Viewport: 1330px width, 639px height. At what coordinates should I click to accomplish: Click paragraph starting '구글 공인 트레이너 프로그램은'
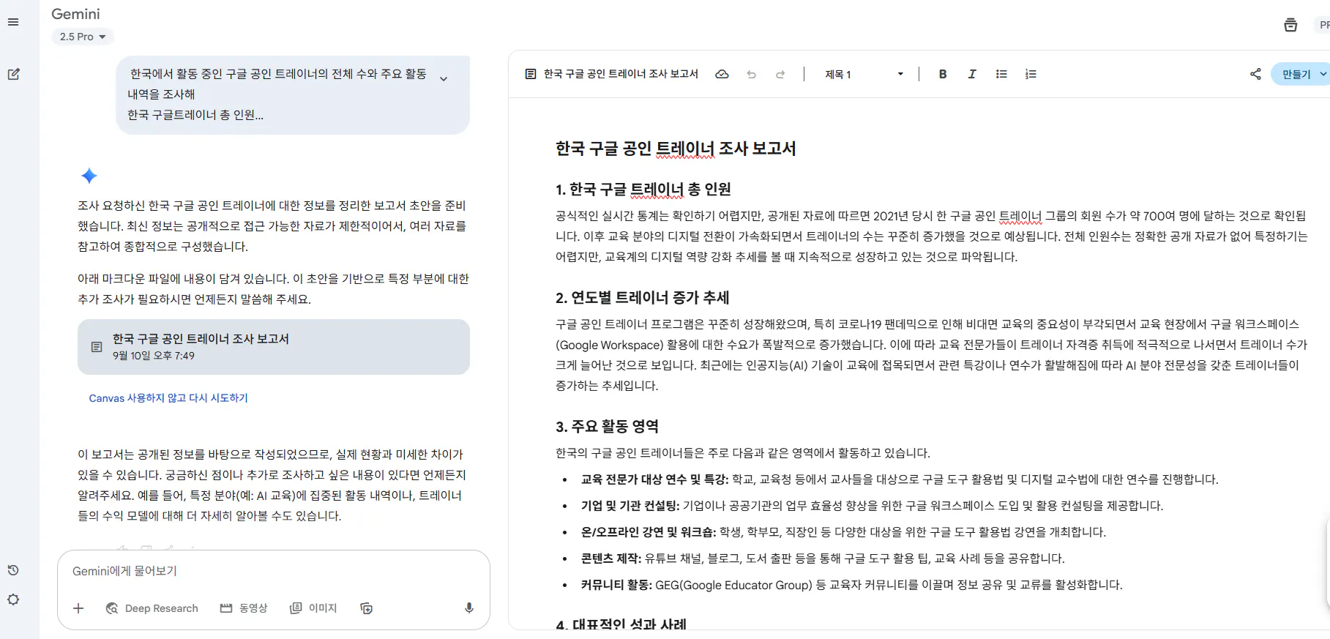click(x=932, y=355)
